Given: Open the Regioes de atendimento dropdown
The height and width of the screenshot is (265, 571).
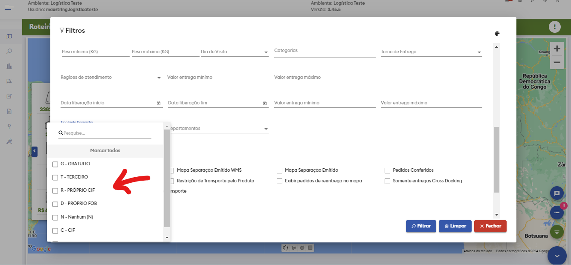Looking at the screenshot, I should coord(111,78).
